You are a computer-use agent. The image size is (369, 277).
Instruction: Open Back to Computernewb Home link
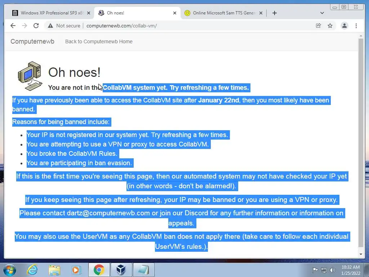99,41
